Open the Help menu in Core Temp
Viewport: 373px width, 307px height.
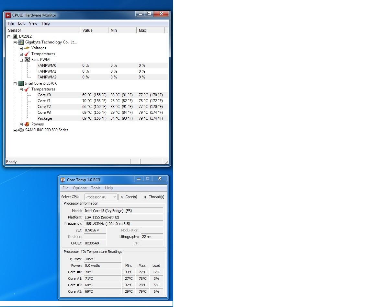point(109,188)
